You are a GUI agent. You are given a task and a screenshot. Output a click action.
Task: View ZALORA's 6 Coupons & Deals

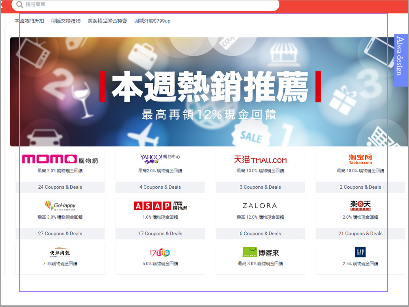[x=260, y=233]
